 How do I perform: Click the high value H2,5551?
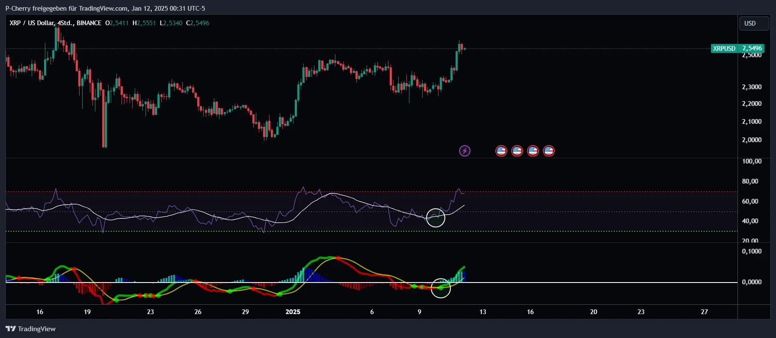coord(144,23)
